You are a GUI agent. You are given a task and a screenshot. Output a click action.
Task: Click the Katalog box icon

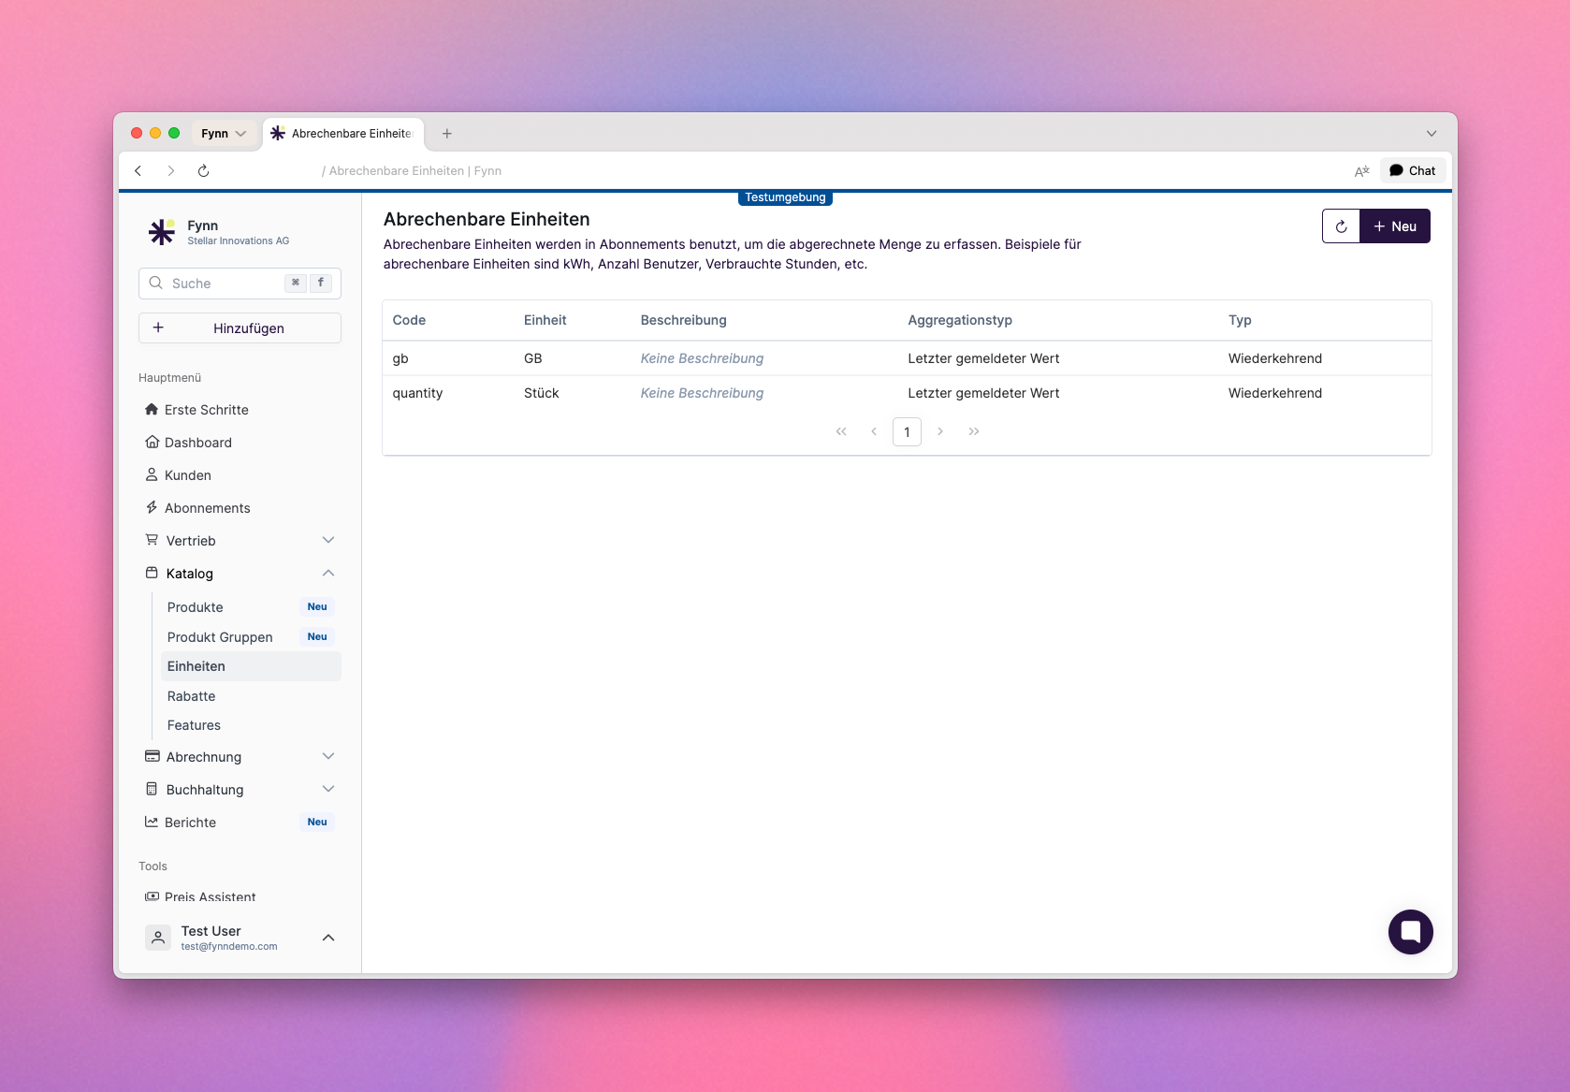(152, 573)
